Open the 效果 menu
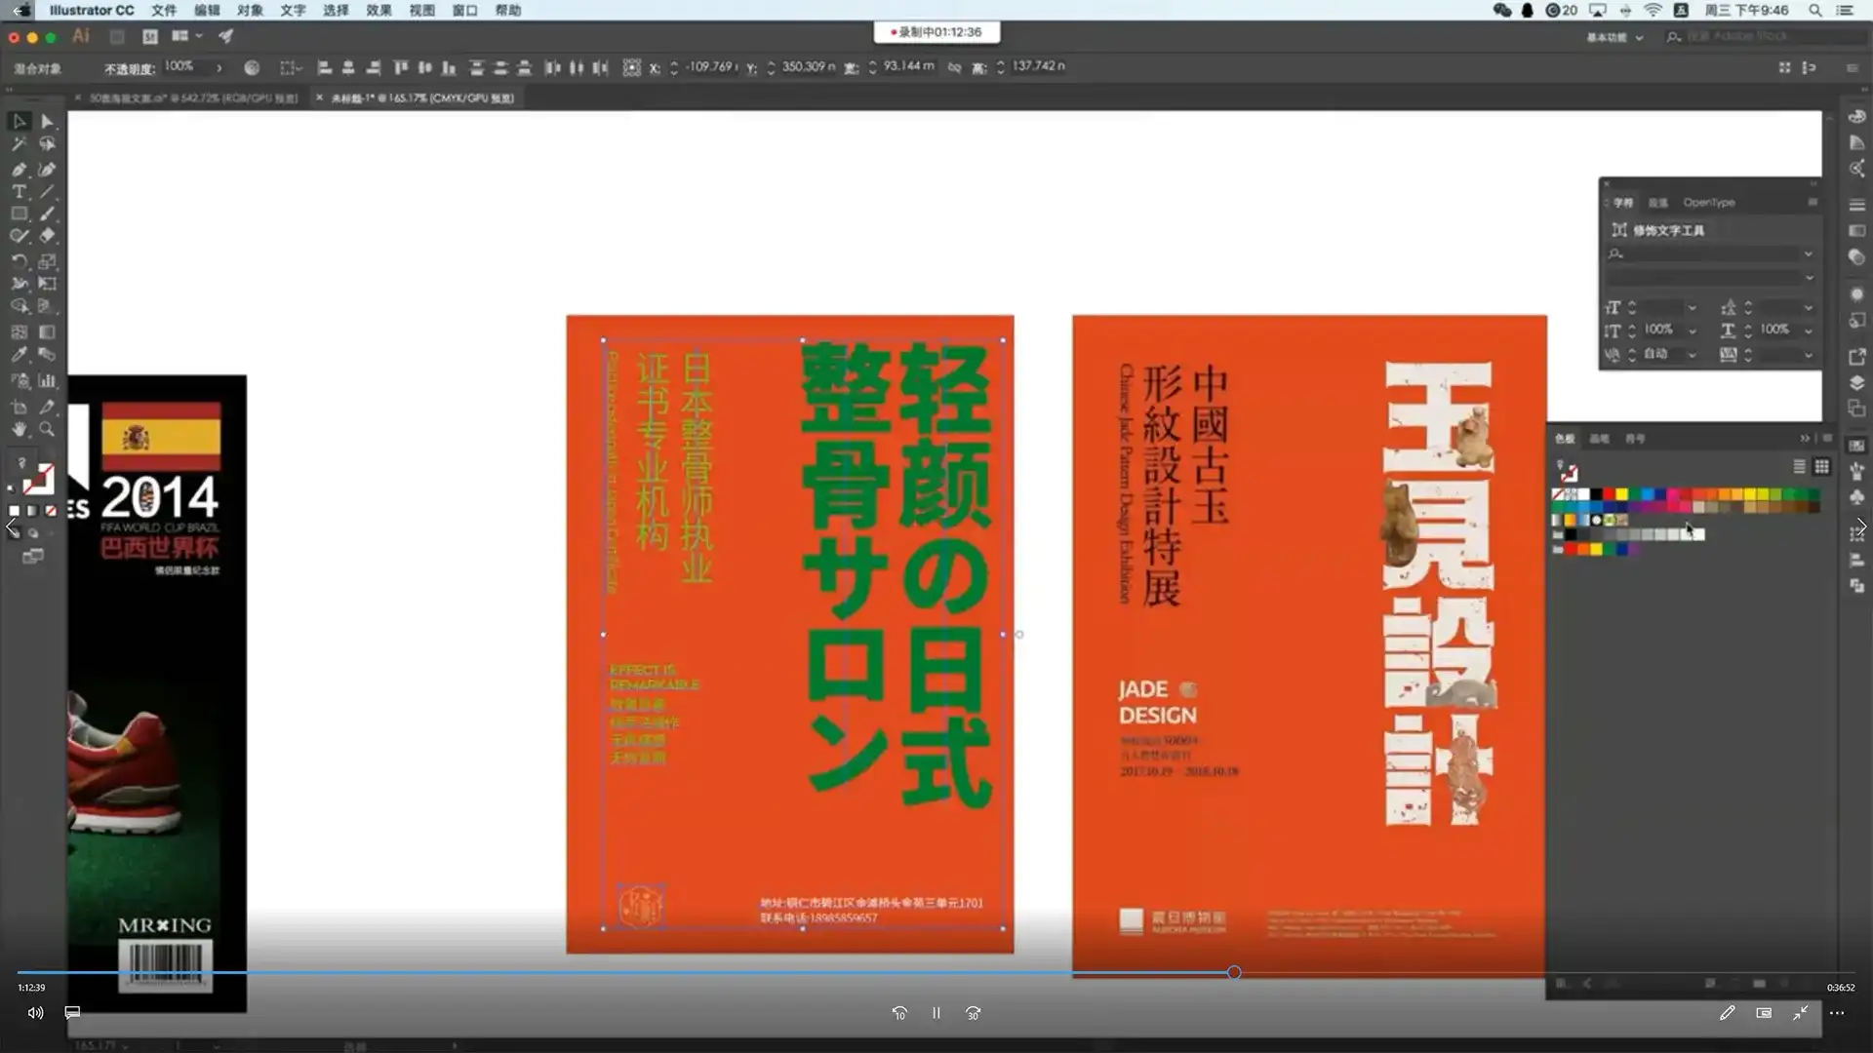Screen dimensions: 1873x1053 pos(377,11)
